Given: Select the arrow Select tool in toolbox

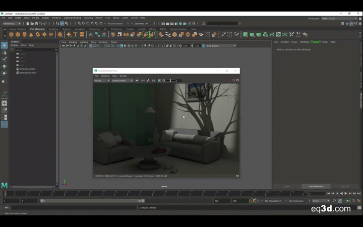Looking at the screenshot, I should [x=4, y=45].
